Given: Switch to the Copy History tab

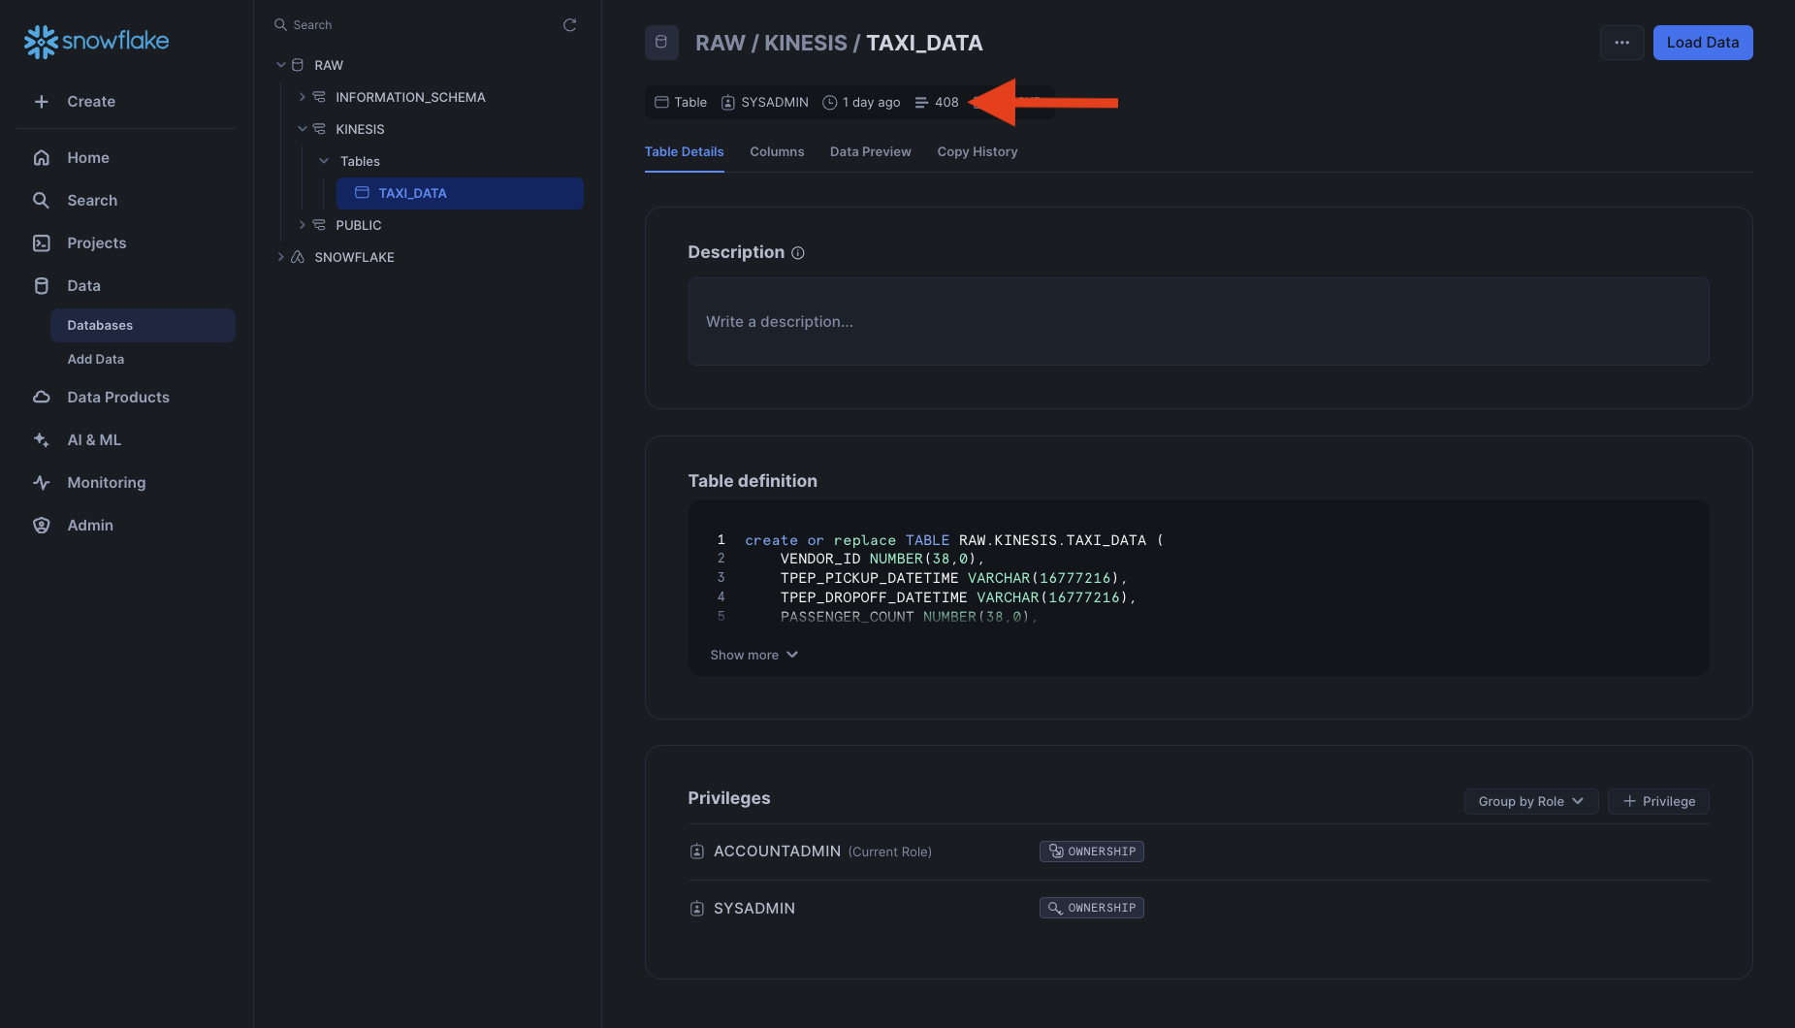Looking at the screenshot, I should coord(978,152).
